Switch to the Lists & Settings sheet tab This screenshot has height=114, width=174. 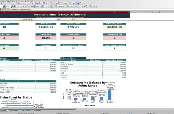pyautogui.click(x=26, y=110)
